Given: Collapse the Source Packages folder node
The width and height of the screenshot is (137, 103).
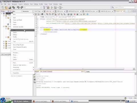Looking at the screenshot, I should pos(4,26).
